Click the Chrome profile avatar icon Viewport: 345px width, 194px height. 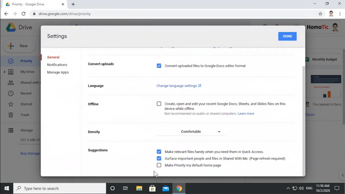point(331,14)
